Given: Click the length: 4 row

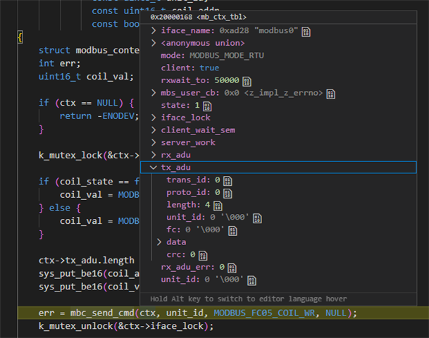Looking at the screenshot, I should point(278,205).
